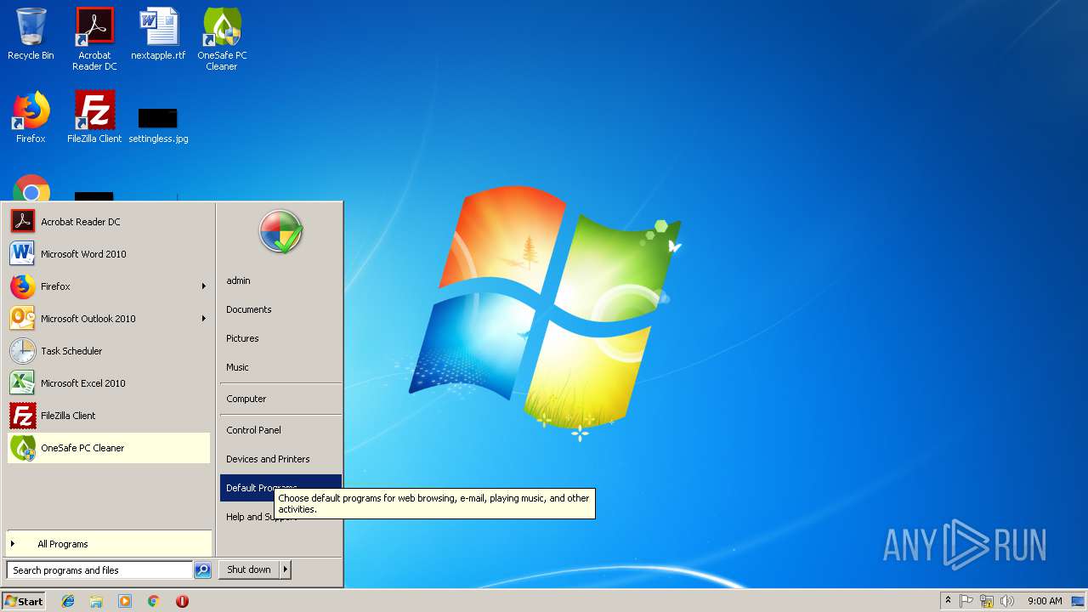Open Task Scheduler from Start menu
The image size is (1088, 612).
109,351
